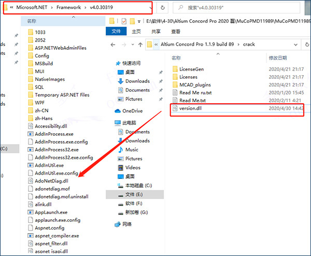Select the aspnet_compiler.exe file
Screen dimensions: 311x256
click(53, 236)
